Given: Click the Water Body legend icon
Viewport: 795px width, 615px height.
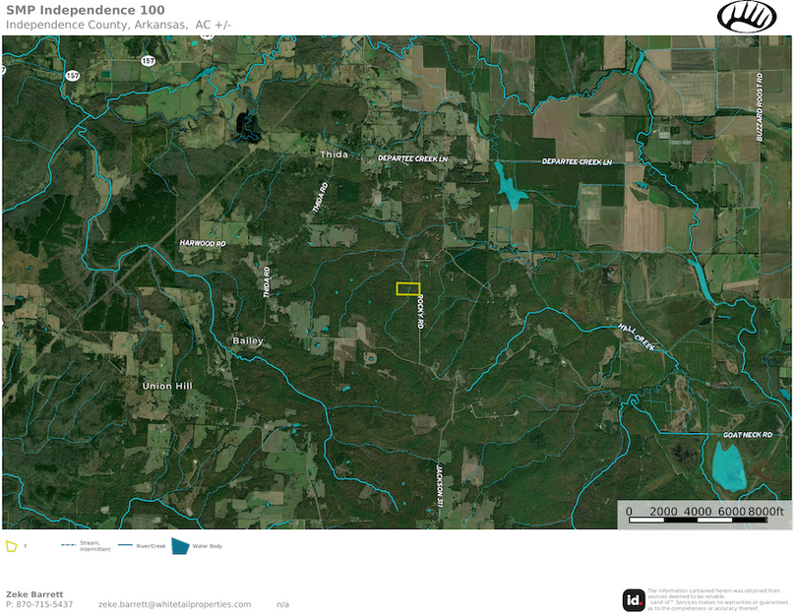Looking at the screenshot, I should tap(180, 545).
